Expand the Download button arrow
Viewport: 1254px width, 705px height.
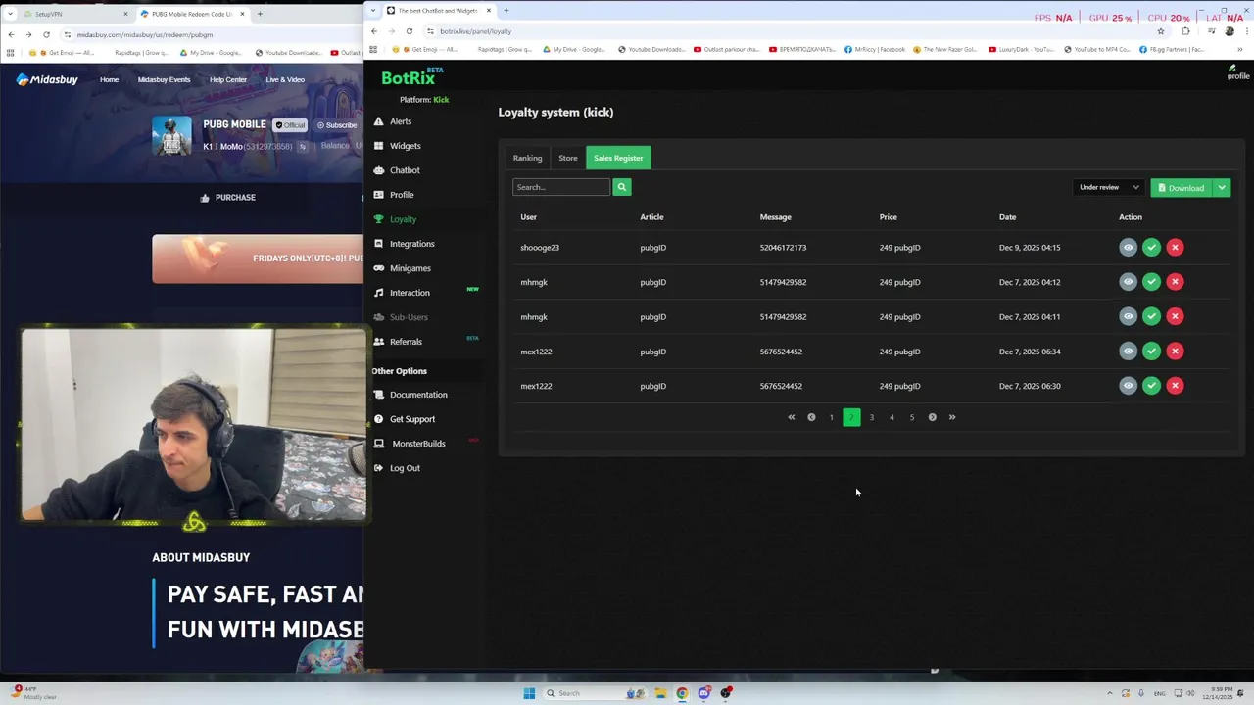click(x=1222, y=188)
